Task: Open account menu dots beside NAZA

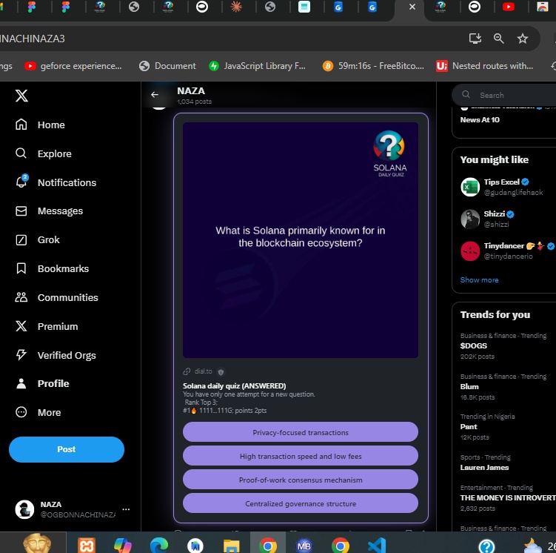Action: [x=126, y=509]
